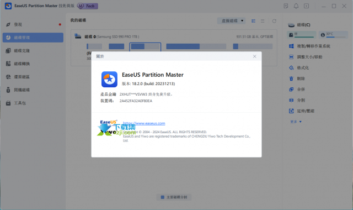Screen dimensions: 353x210
Task: Click the trash icon beside 刪除
Action: 291,78
